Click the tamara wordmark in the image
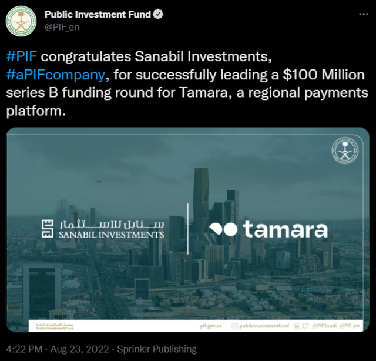The height and width of the screenshot is (361, 376). pos(286,229)
